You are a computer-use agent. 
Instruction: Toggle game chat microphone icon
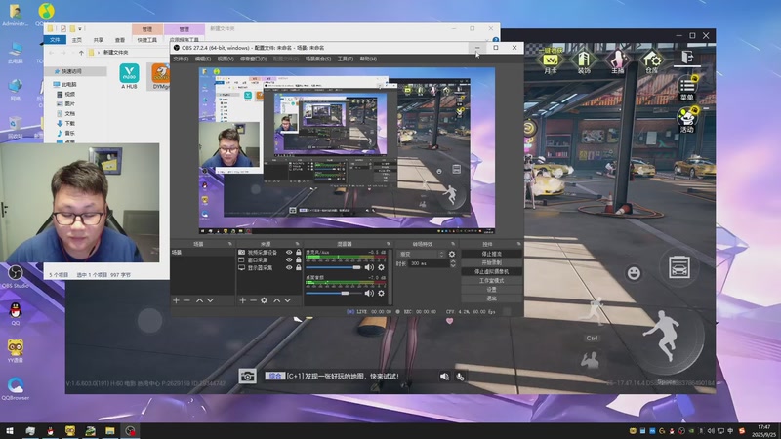tap(460, 377)
